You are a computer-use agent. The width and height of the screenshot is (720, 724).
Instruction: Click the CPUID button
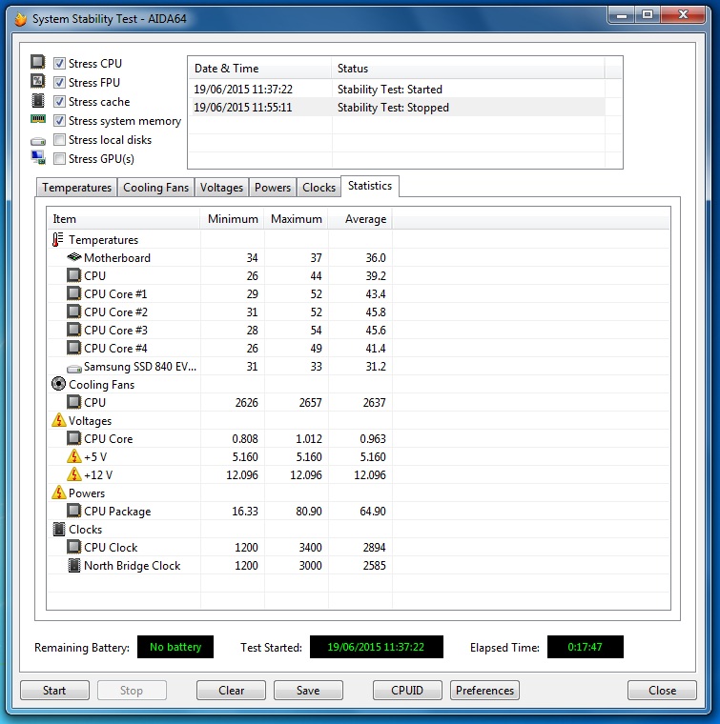click(x=407, y=691)
